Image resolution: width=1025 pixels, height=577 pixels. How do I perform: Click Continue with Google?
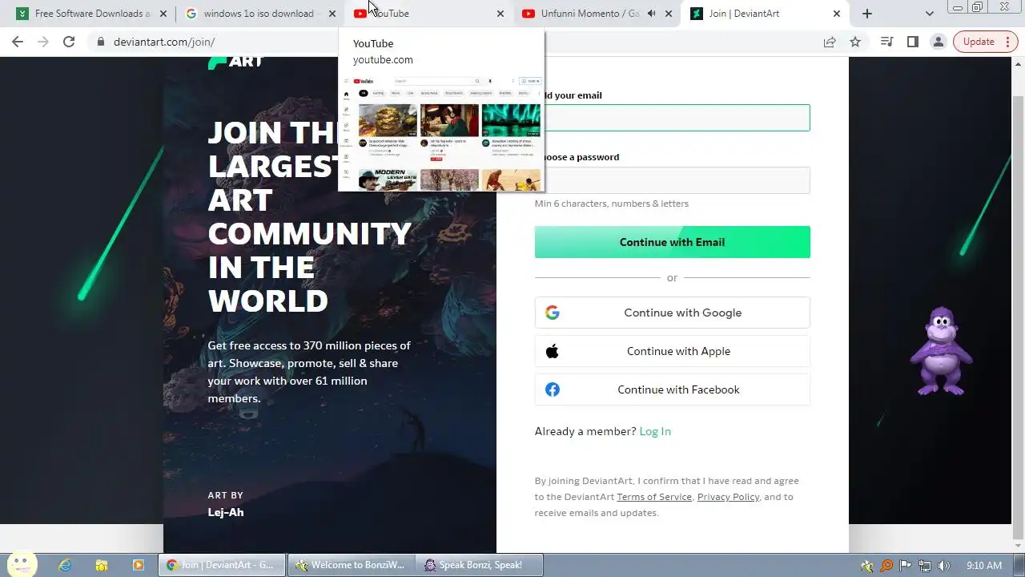pos(672,313)
